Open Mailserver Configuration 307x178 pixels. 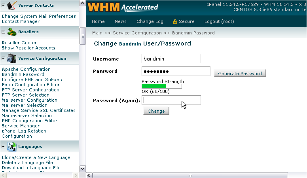(30, 100)
